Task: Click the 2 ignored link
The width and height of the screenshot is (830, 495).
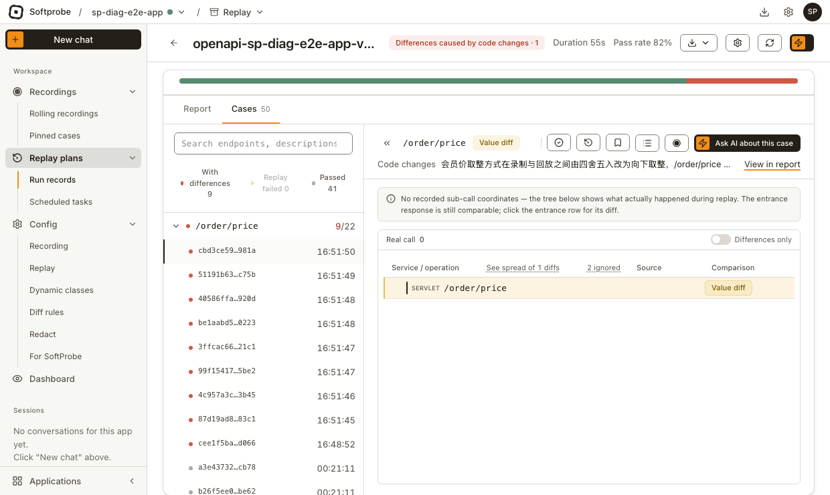Action: click(x=604, y=268)
